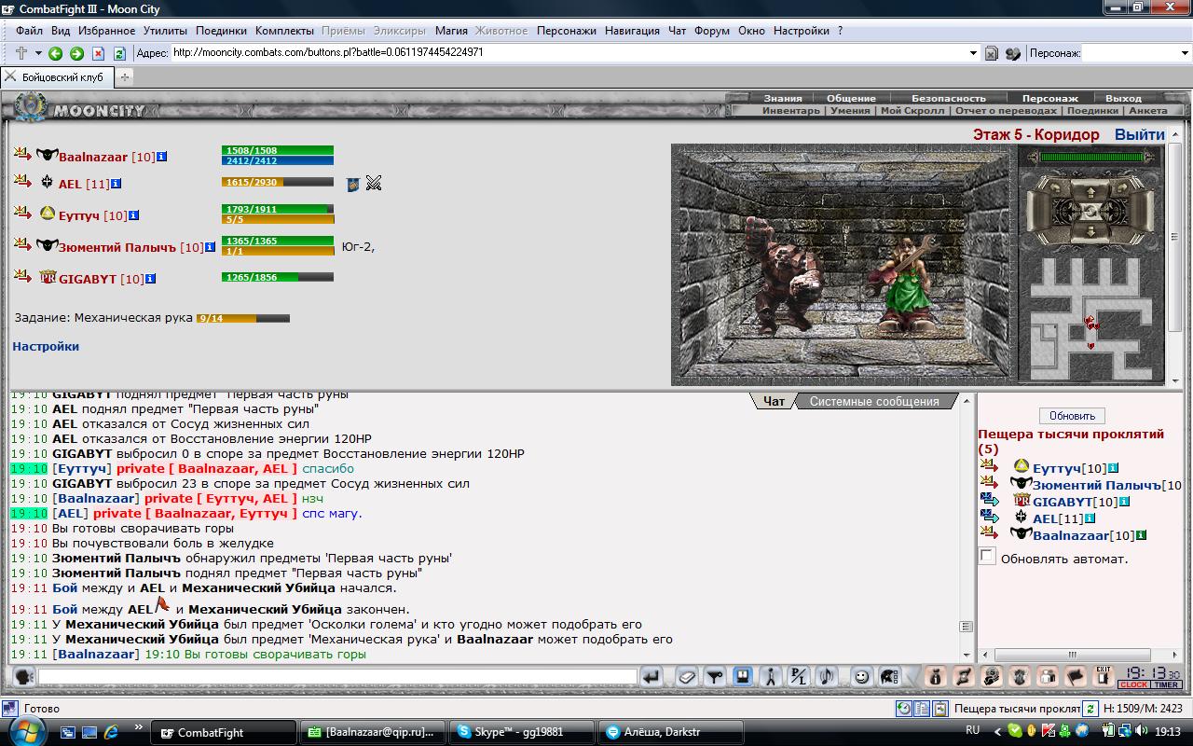Screen dimensions: 1193x746
Task: Click the gray cross icon in toolbar
Action: point(21,53)
